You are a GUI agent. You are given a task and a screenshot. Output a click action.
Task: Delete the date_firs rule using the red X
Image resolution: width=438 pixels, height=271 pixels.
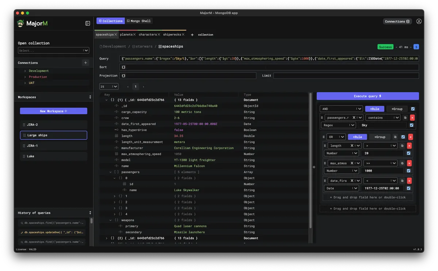[409, 181]
